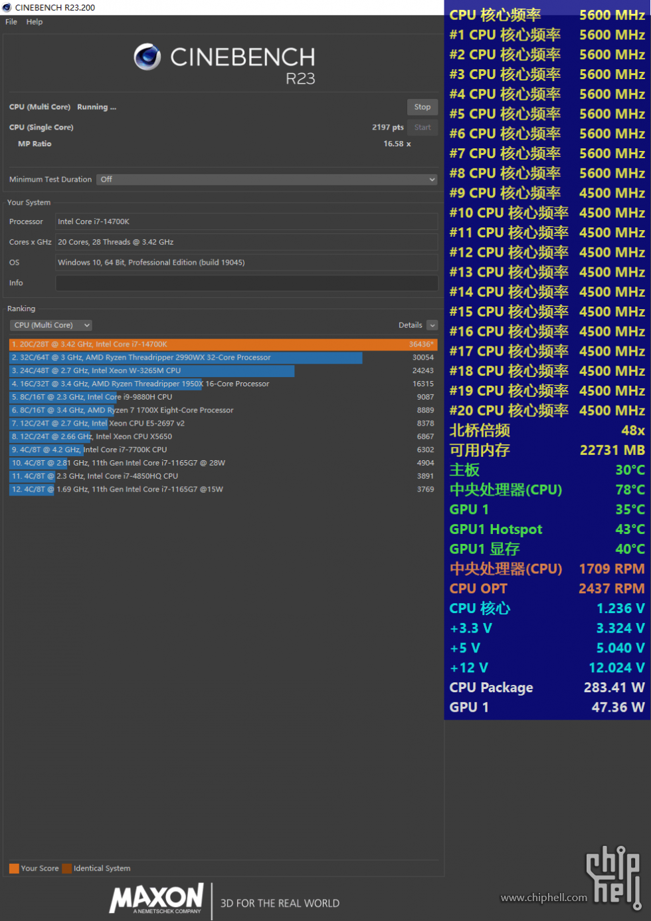
Task: Click the 36436 score value
Action: [x=421, y=344]
